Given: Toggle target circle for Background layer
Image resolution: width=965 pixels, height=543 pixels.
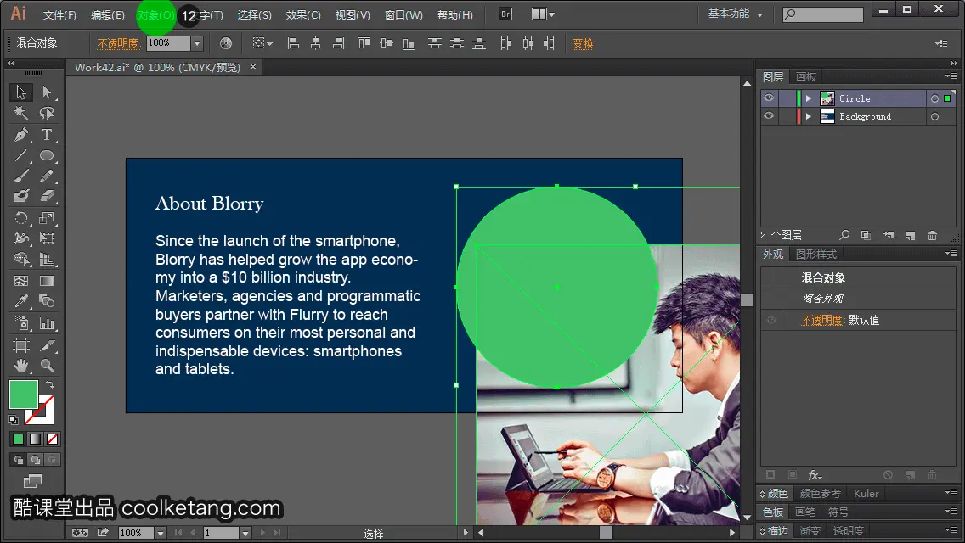Looking at the screenshot, I should coord(934,117).
